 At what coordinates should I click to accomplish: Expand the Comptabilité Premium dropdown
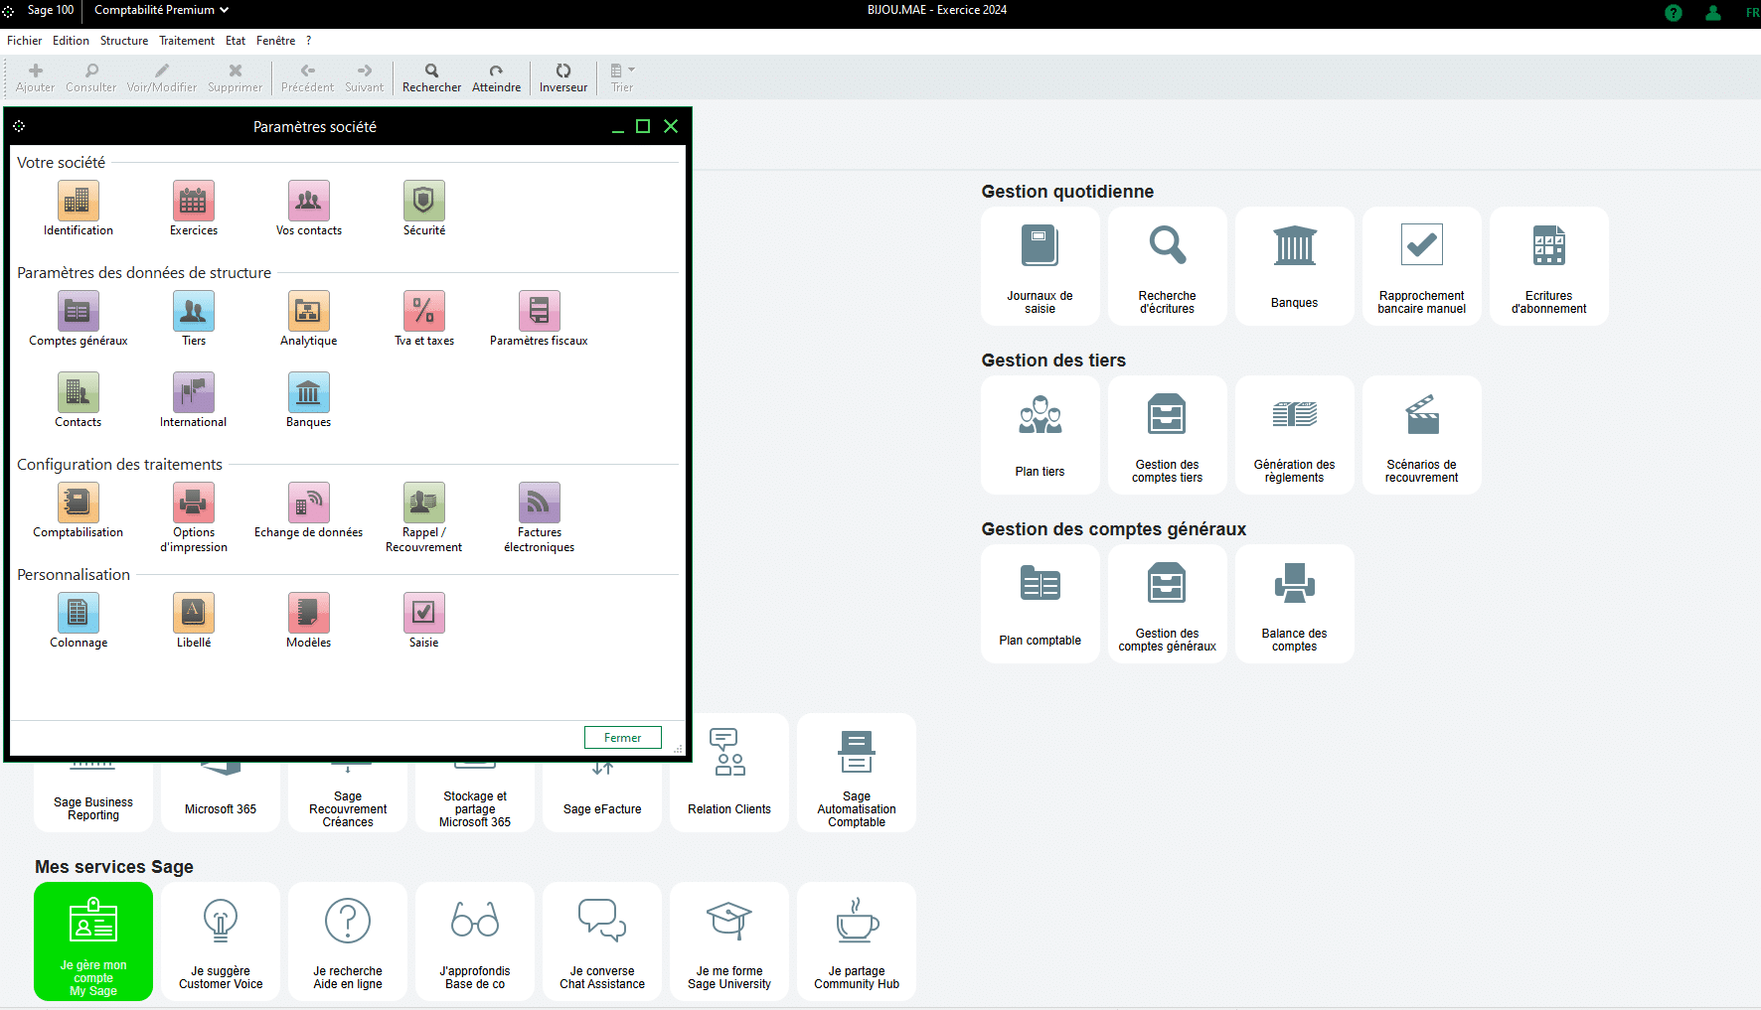click(x=161, y=10)
